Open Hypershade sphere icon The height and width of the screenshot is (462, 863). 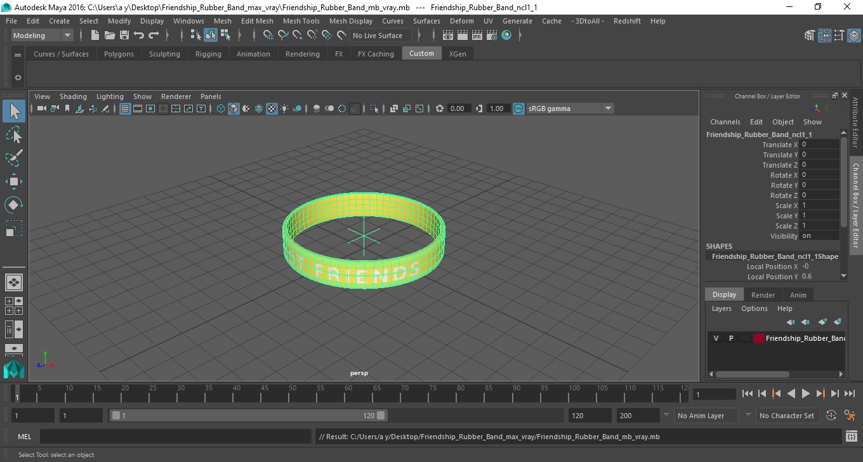pyautogui.click(x=506, y=36)
